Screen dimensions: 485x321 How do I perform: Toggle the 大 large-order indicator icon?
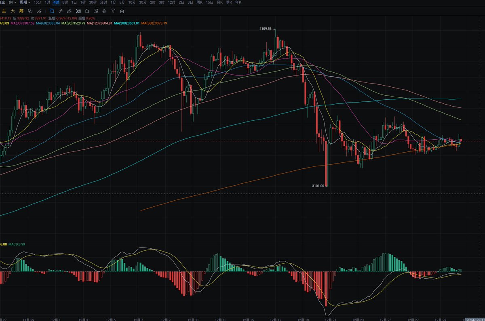[13, 11]
